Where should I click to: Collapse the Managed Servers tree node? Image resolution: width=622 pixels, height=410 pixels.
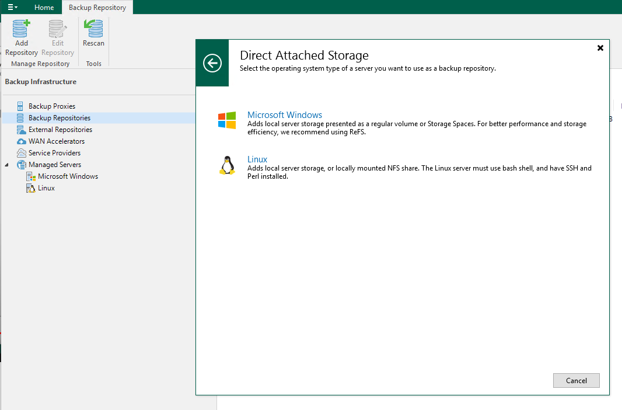[7, 165]
